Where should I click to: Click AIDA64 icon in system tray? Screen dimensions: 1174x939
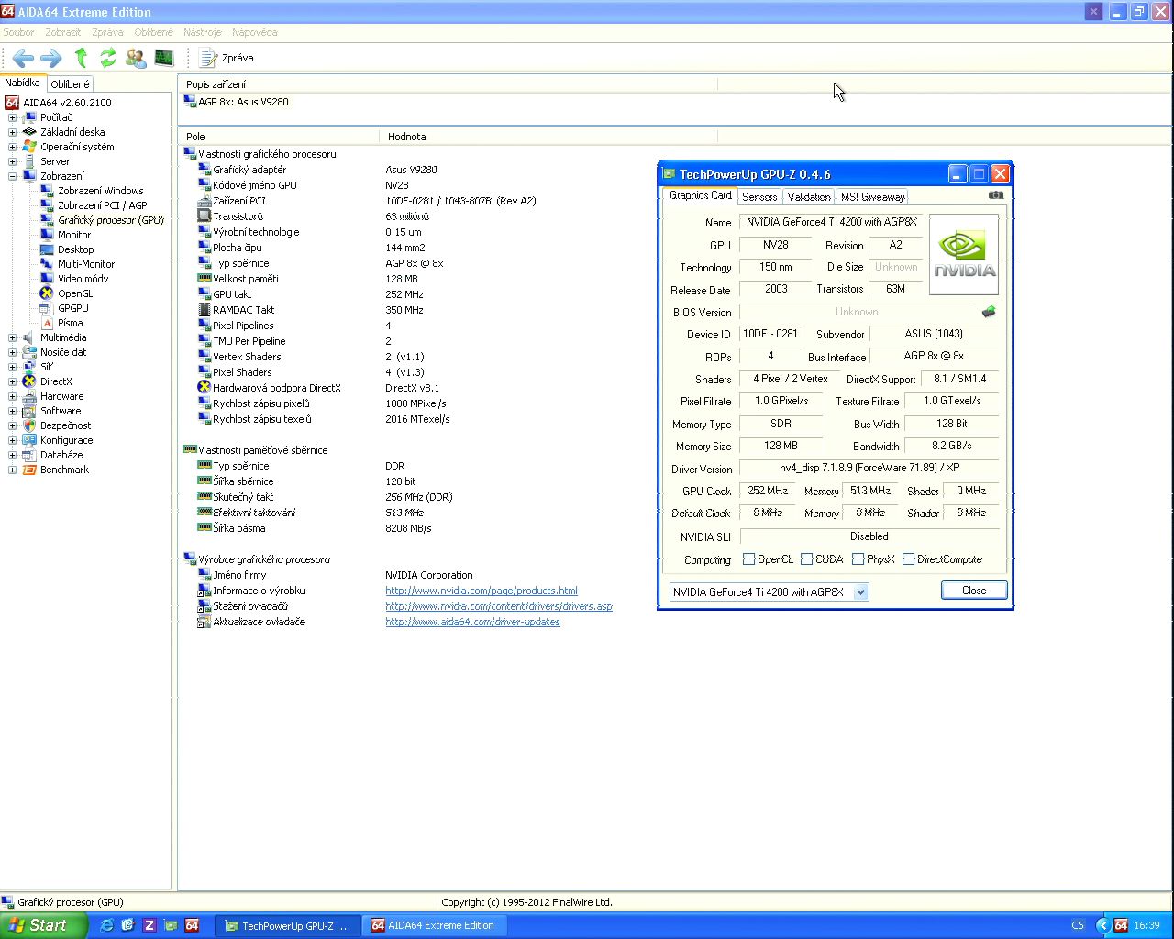coord(1121,925)
